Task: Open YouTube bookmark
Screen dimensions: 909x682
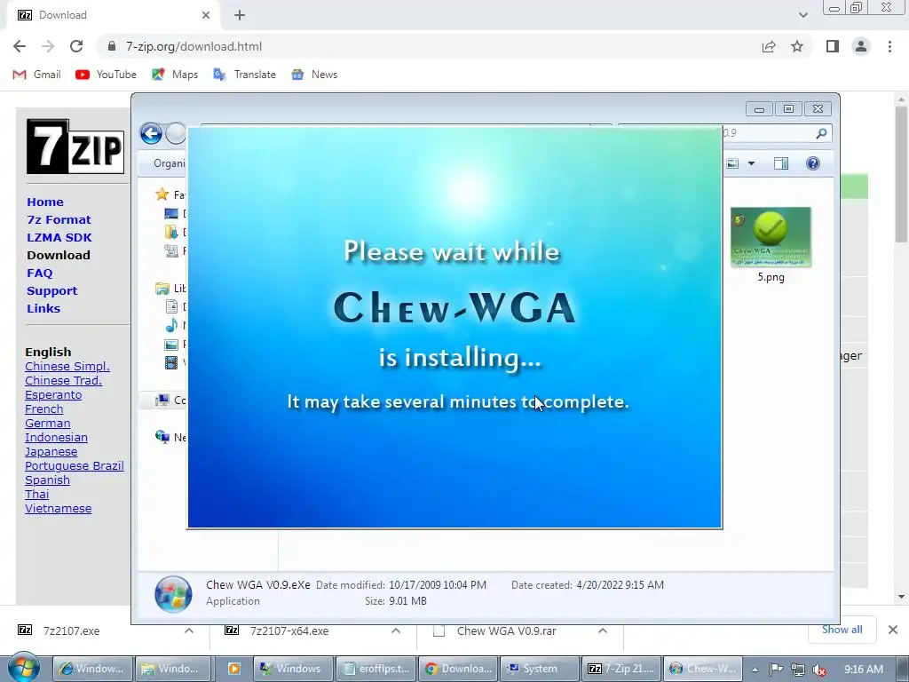Action: pyautogui.click(x=107, y=75)
